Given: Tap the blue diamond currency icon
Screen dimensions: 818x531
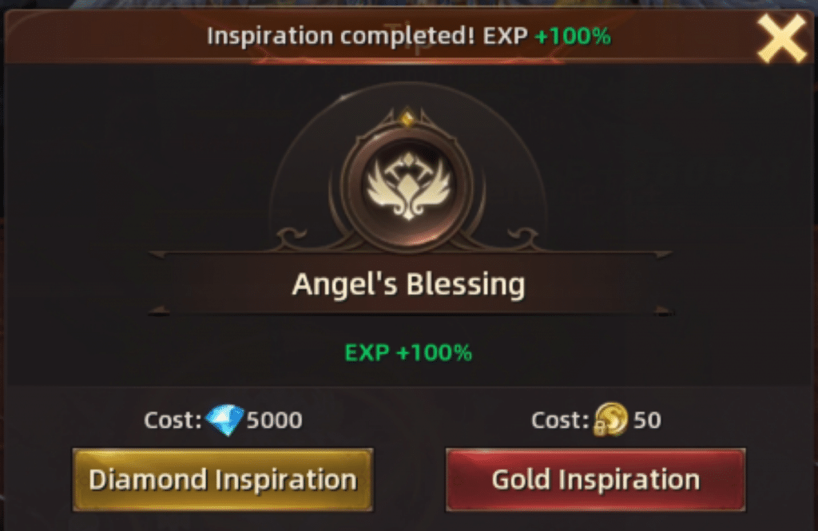Looking at the screenshot, I should pos(224,420).
